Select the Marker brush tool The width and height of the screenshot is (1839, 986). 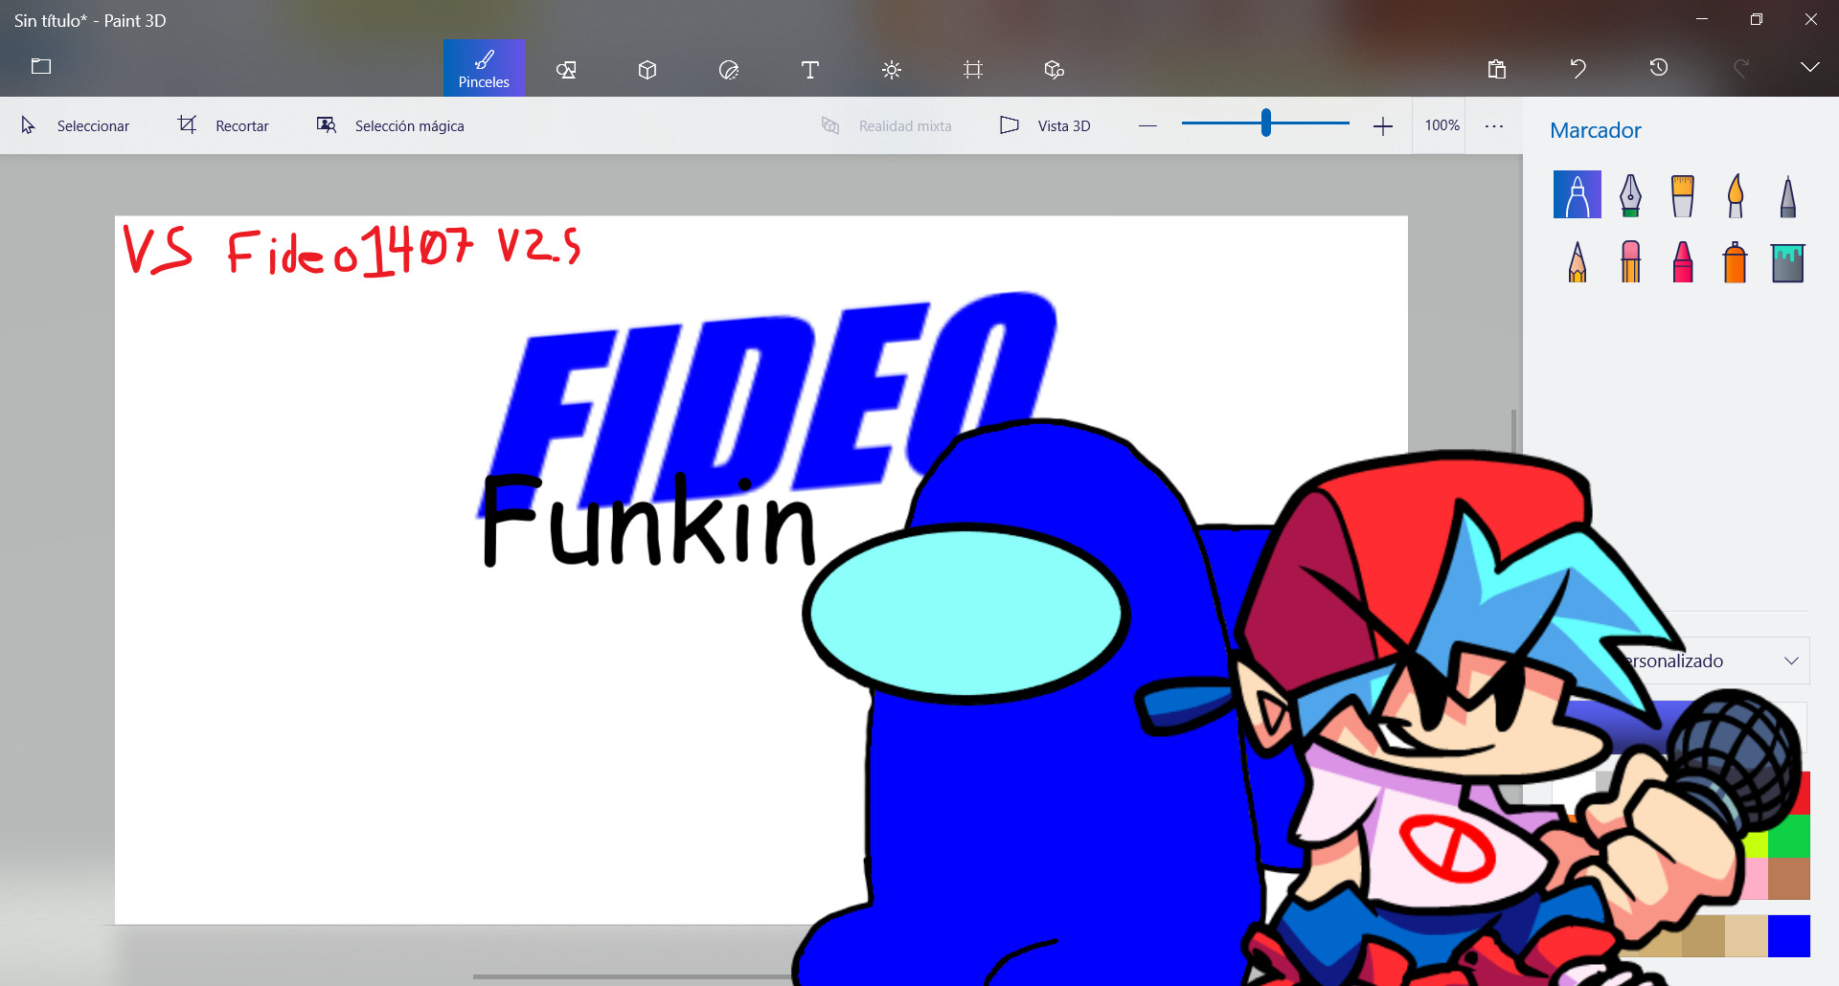click(1578, 194)
